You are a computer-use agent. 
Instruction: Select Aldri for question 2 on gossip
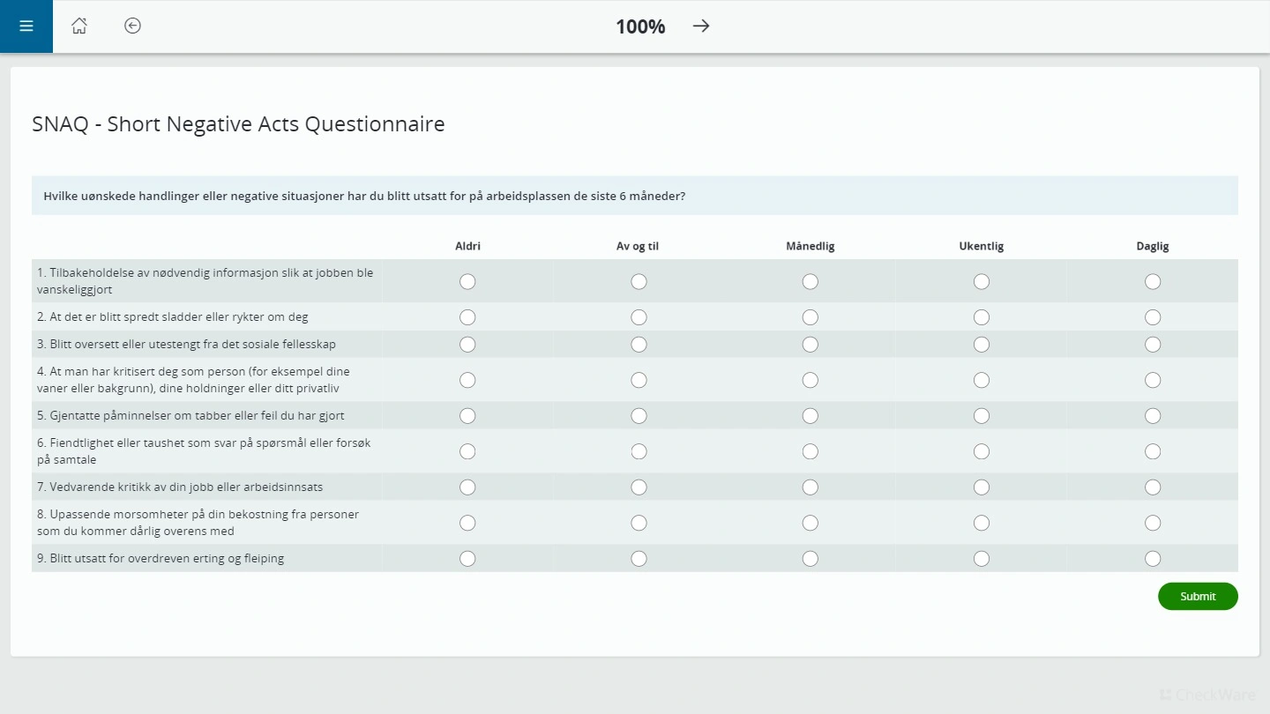point(467,317)
